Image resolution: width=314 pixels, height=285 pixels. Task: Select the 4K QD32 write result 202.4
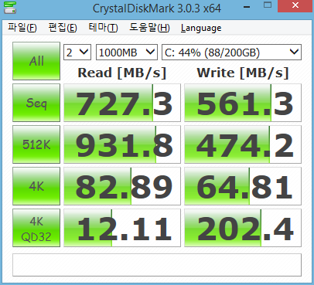243,228
